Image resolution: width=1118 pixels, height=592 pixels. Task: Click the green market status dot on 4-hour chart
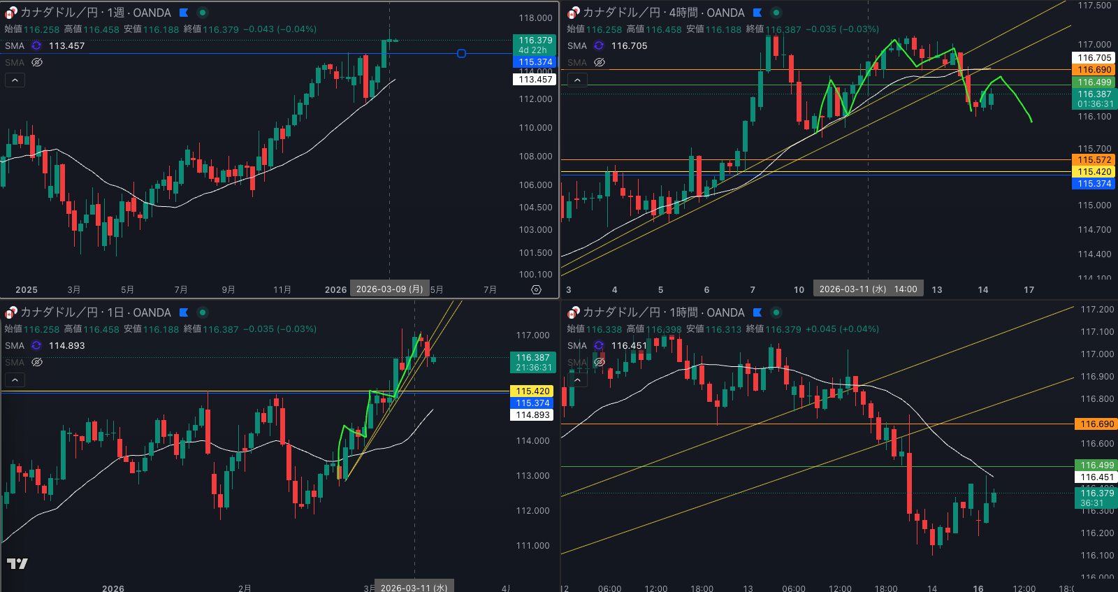click(x=776, y=13)
